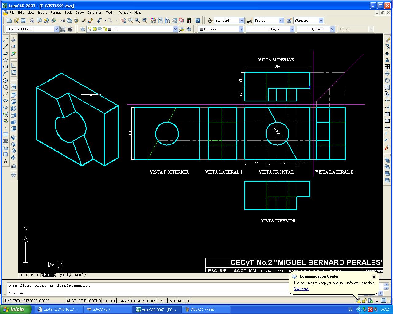Screen dimensions: 393x314
Task: Select the Table tool
Action: click(x=6, y=155)
